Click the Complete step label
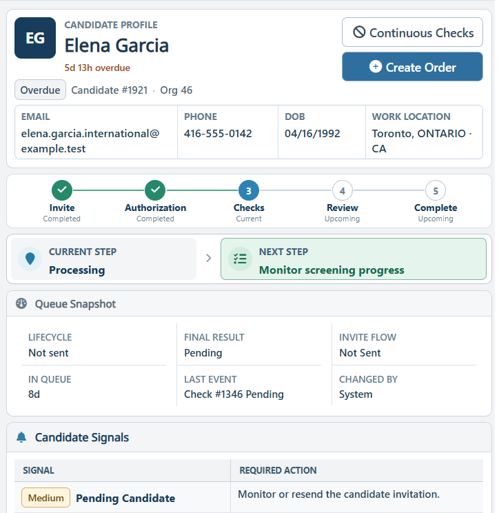 click(x=436, y=208)
